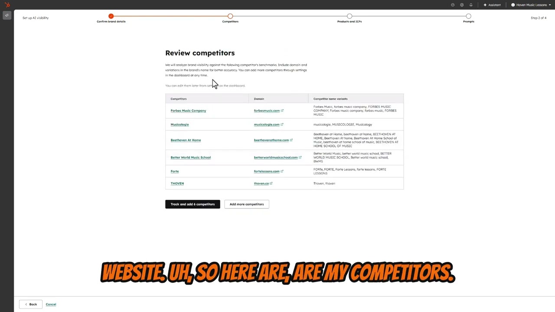Go to Confirm brand details step

pos(111,16)
